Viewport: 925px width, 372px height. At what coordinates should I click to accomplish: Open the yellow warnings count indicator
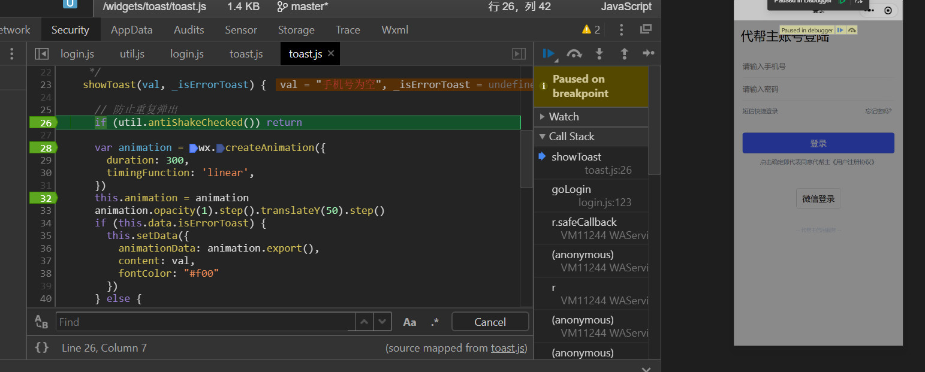[590, 29]
